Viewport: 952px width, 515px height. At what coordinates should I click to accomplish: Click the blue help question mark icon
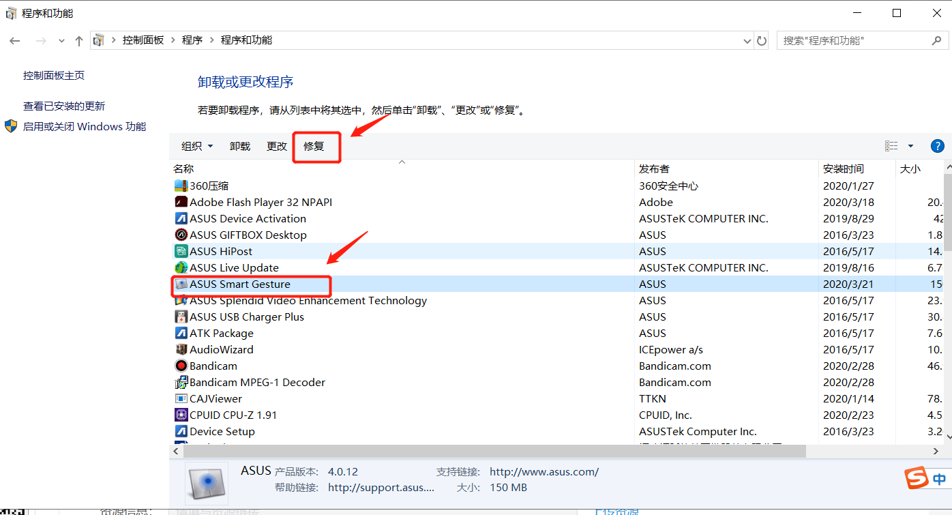(938, 146)
